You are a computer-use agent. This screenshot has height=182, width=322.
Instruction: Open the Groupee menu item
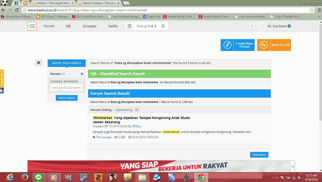(90, 26)
